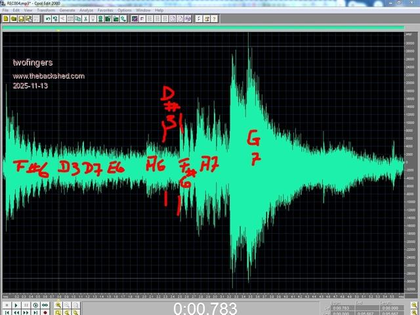The width and height of the screenshot is (420, 315).
Task: Click the Open file folder toolbar icon
Action: coord(14,19)
